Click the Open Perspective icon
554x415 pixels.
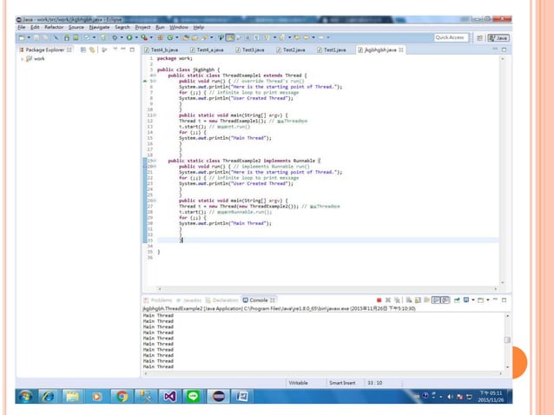(478, 38)
